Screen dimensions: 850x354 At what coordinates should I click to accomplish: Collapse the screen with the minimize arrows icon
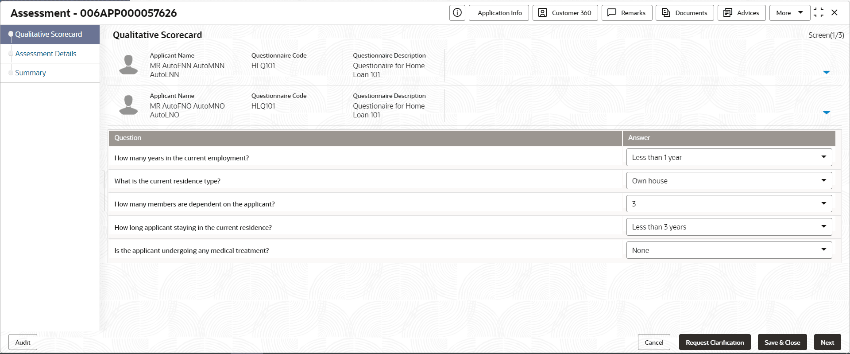819,13
